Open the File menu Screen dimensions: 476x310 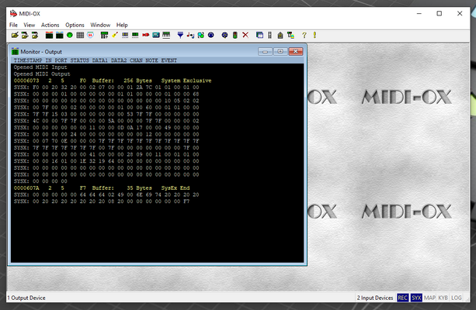(x=13, y=25)
